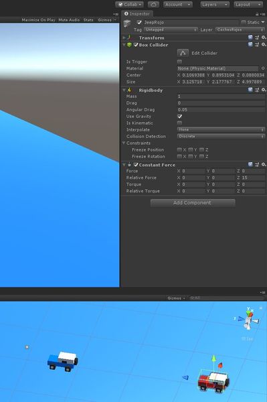Toggle JeepRojo active checkbox
The width and height of the screenshot is (267, 402).
[139, 22]
